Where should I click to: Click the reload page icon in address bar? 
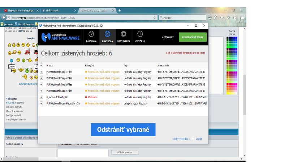[155, 18]
